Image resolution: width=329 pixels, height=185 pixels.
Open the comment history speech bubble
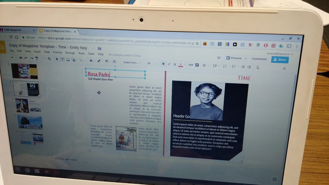click(x=219, y=58)
